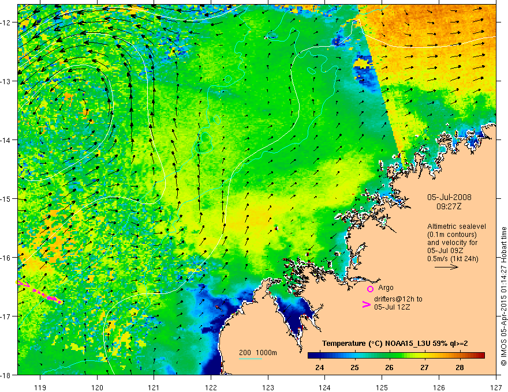Select the cyan bathymetry line legend sample

[251, 359]
